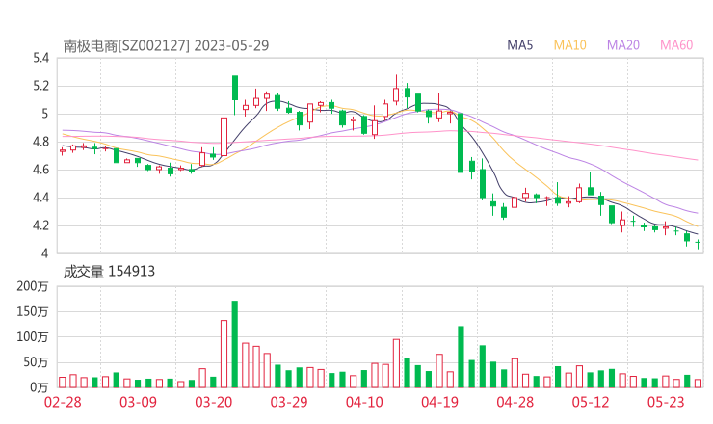Click the chart title 南极电商[SZ002127] 2023-05-29
The image size is (713, 424).
tap(166, 45)
